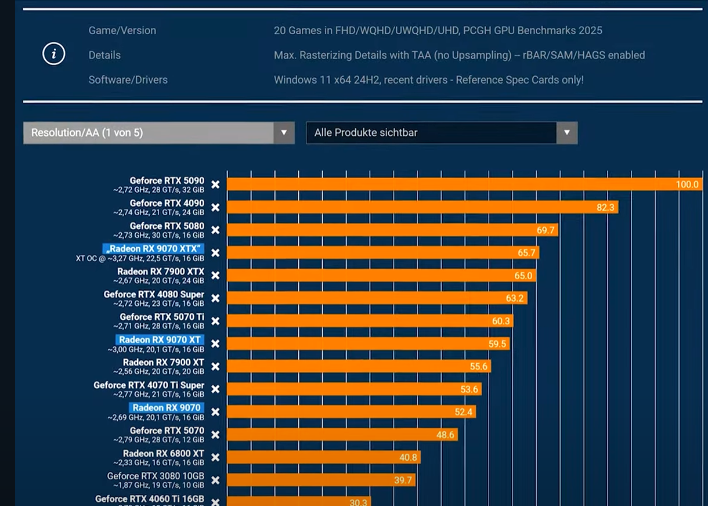
Task: Click the 82.3 bar for RTX 4090
Action: point(422,207)
